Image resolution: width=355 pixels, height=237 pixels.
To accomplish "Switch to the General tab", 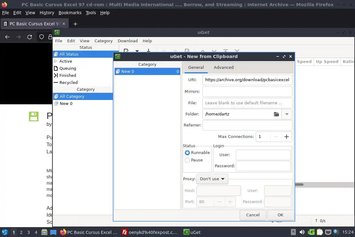I will (x=196, y=67).
